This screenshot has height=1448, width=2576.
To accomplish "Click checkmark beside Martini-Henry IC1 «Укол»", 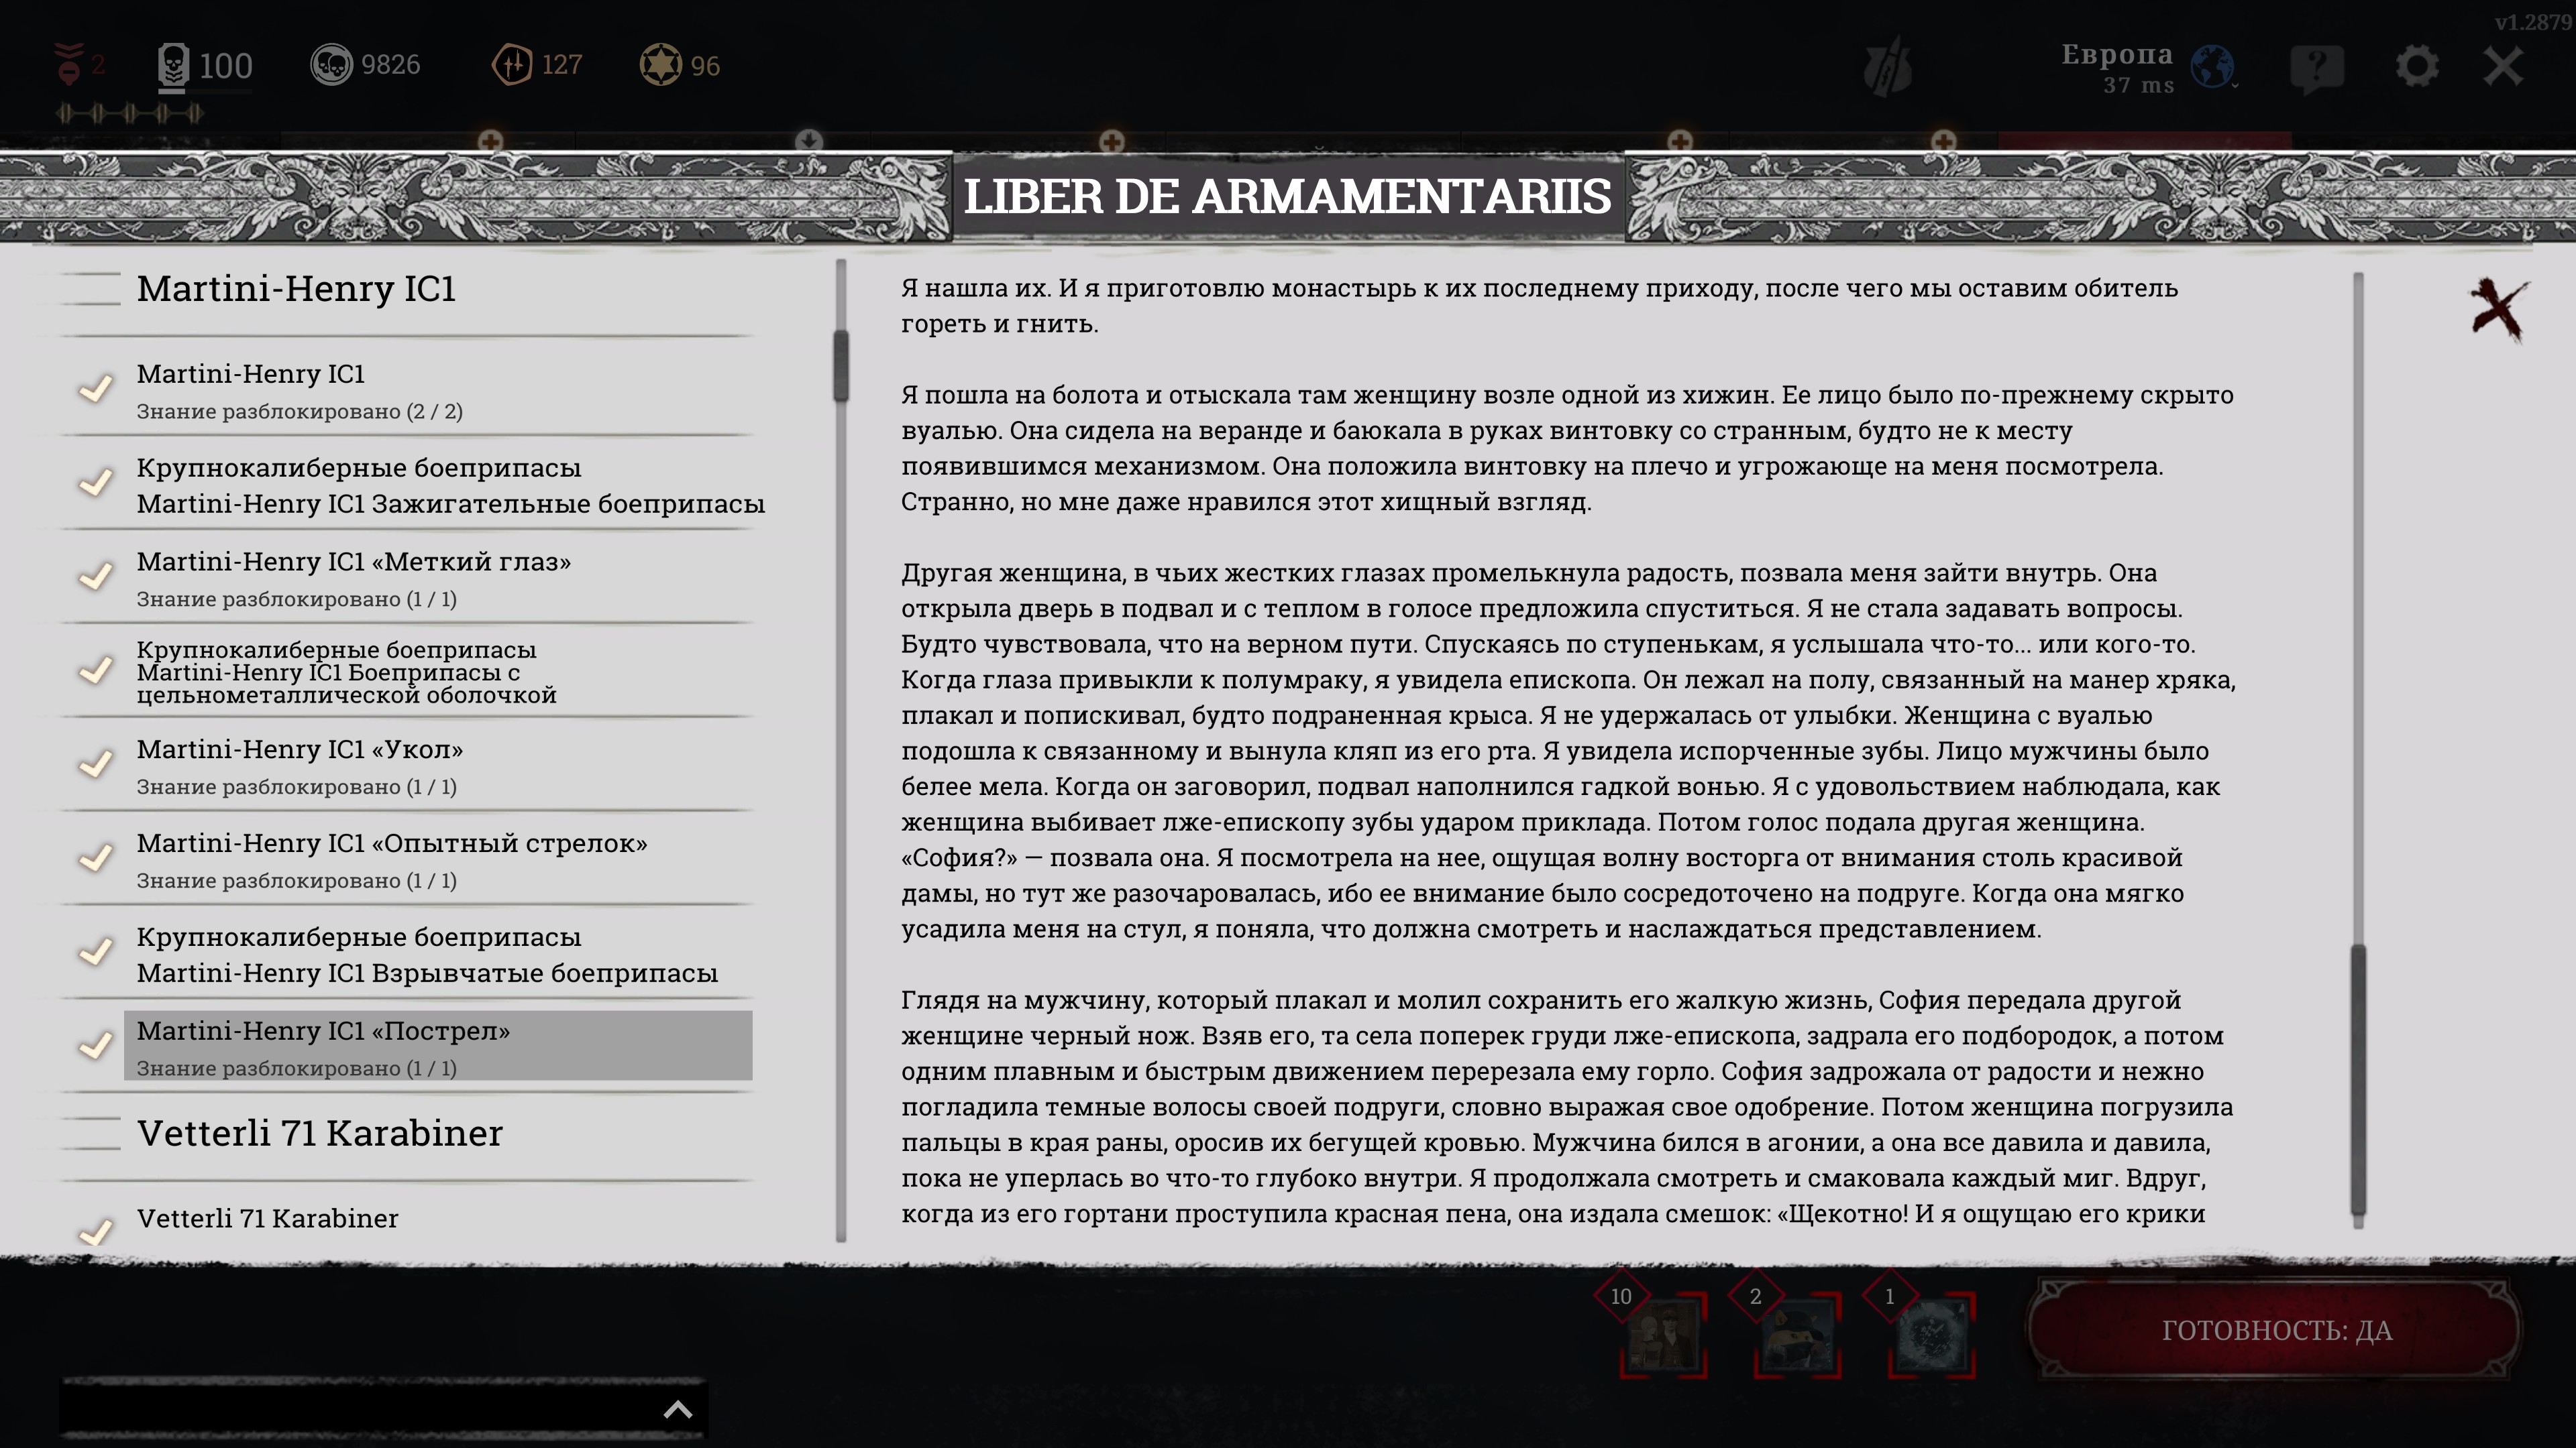I will tap(96, 766).
